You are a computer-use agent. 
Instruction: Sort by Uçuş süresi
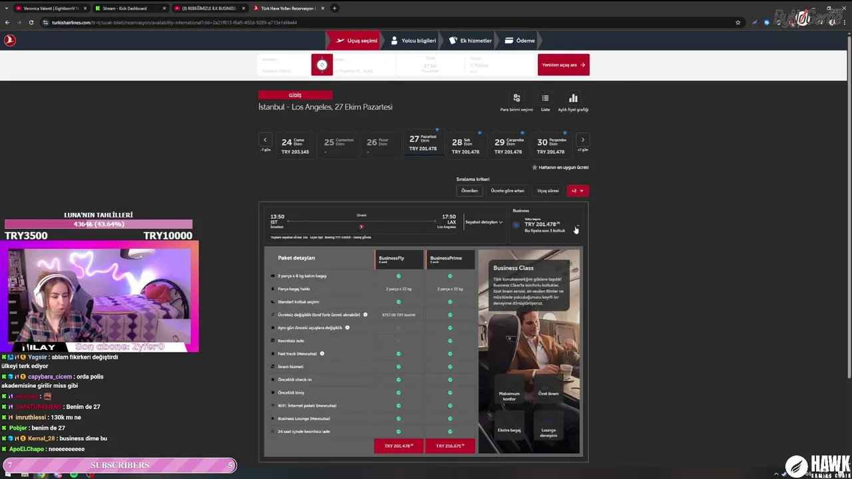point(548,191)
